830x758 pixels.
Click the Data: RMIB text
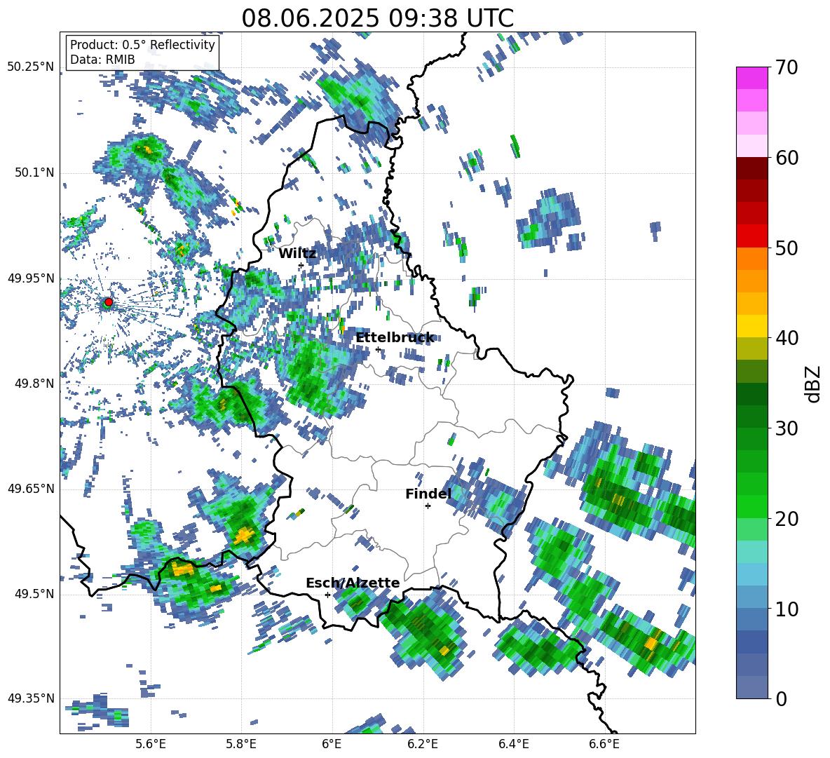point(102,60)
